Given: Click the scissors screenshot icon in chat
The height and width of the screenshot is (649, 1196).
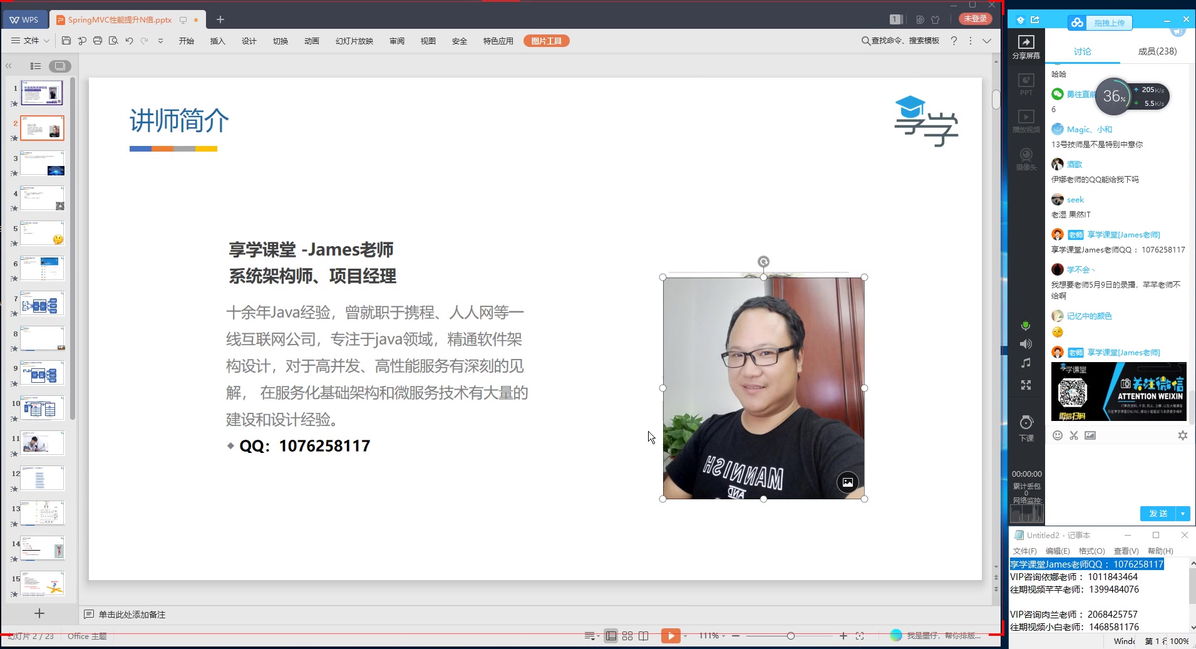Looking at the screenshot, I should pyautogui.click(x=1074, y=435).
